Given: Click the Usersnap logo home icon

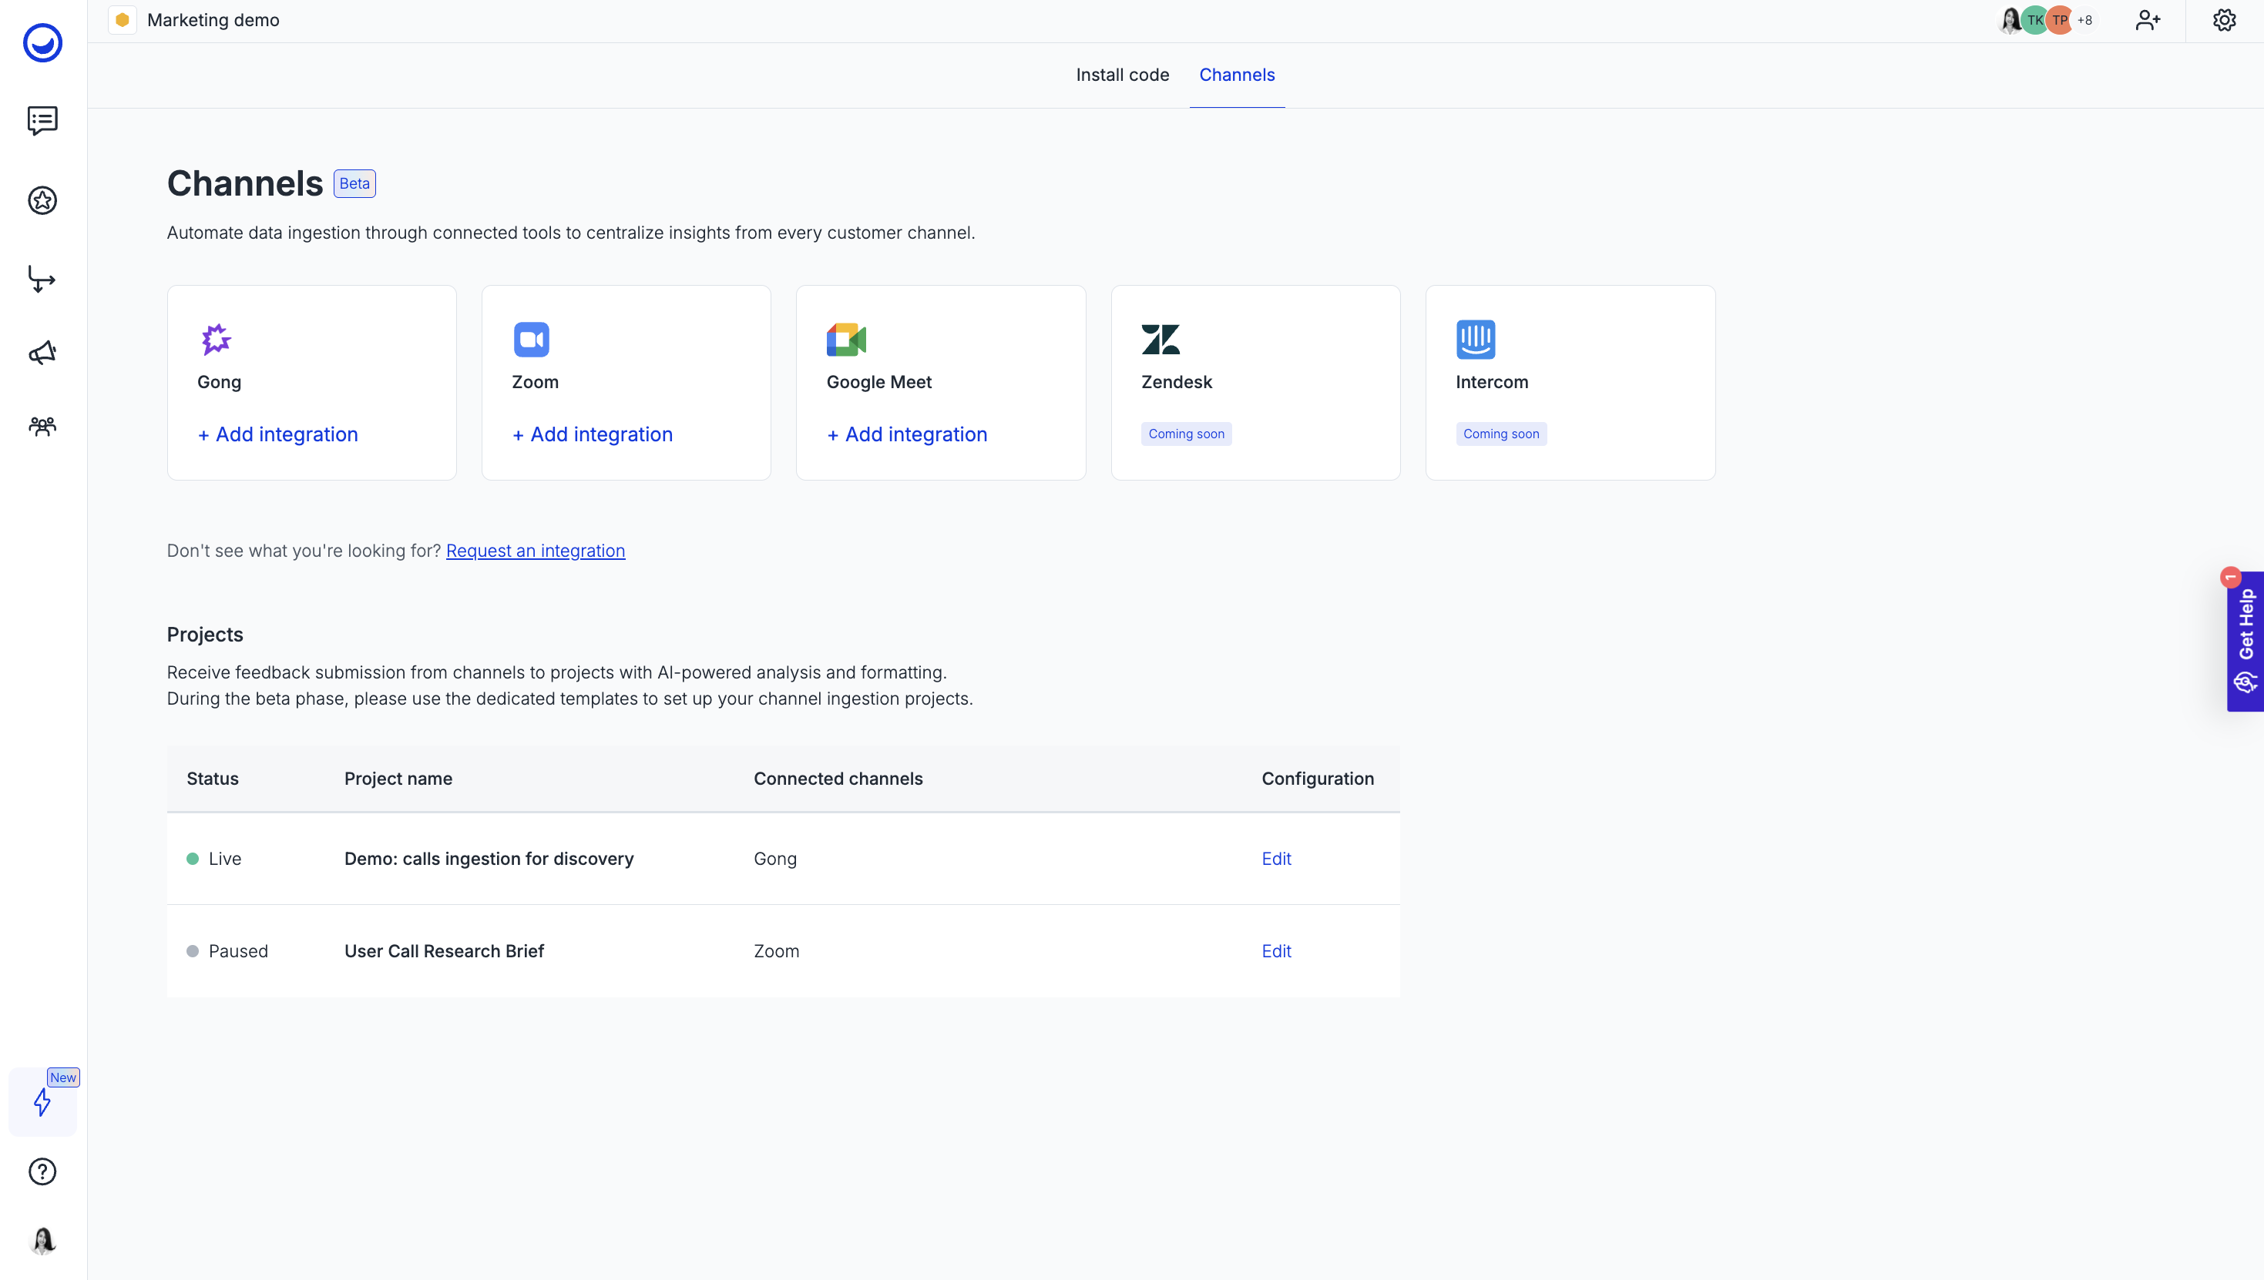Looking at the screenshot, I should [x=42, y=42].
